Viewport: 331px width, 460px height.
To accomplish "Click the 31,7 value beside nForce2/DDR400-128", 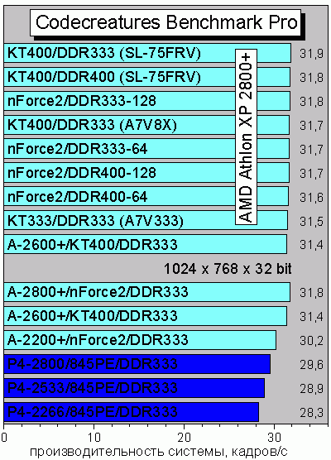I will tap(311, 174).
